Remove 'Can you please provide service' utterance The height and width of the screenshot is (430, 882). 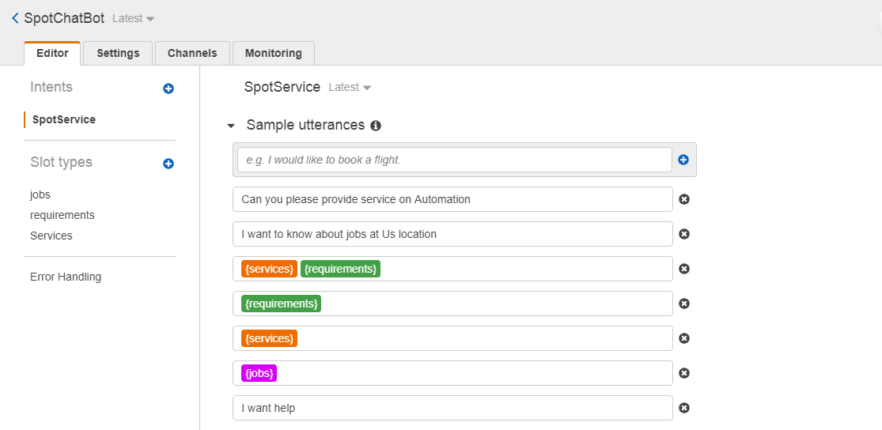[x=684, y=199]
